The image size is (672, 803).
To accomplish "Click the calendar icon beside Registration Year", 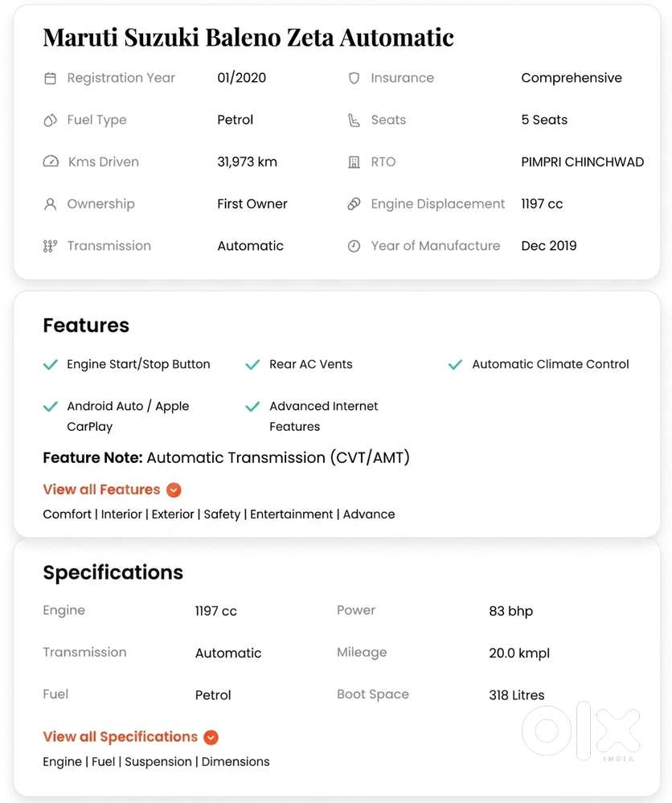I will tap(50, 79).
